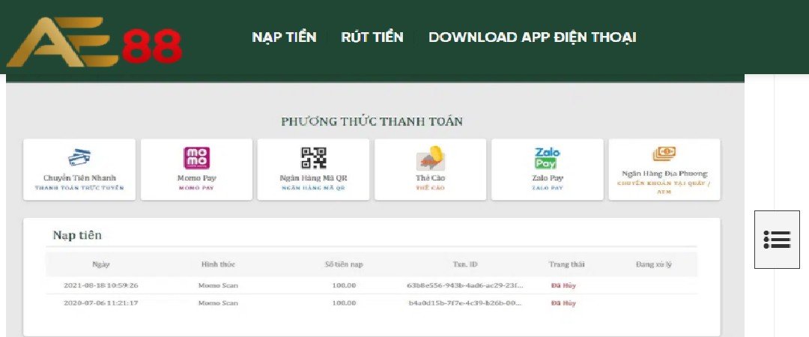The height and width of the screenshot is (337, 809).
Task: Click the Hình thức column header
Action: pos(218,264)
